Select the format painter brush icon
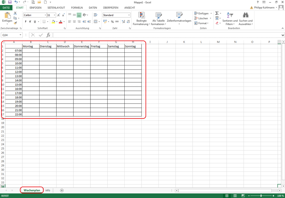Viewport: 285px width, 198px height. (15, 23)
